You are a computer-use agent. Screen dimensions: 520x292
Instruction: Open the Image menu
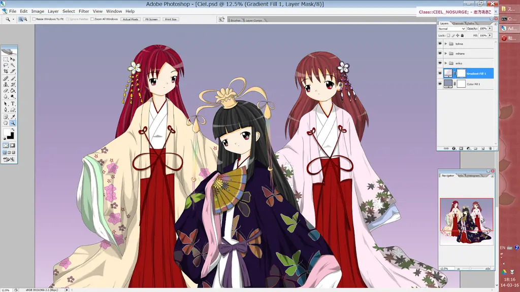pos(38,11)
